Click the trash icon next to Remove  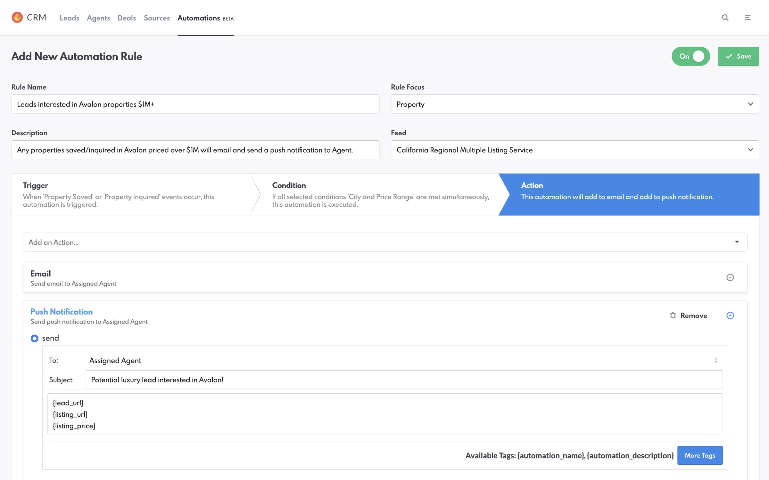pos(673,316)
